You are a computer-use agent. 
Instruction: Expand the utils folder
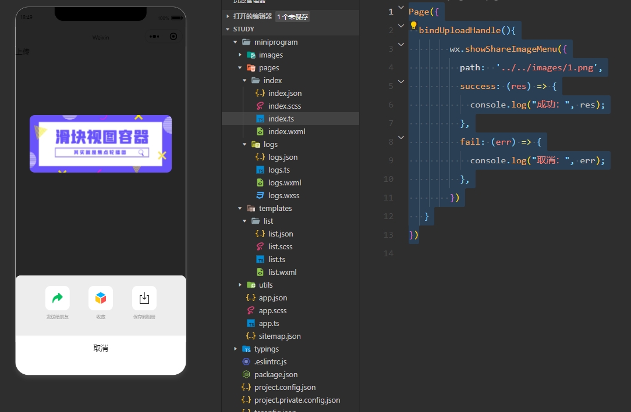point(240,285)
